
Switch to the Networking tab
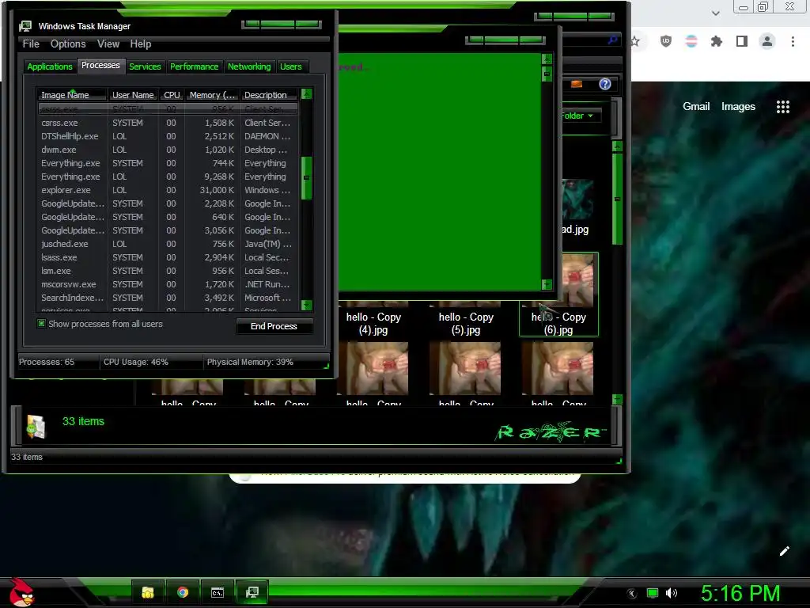point(249,66)
